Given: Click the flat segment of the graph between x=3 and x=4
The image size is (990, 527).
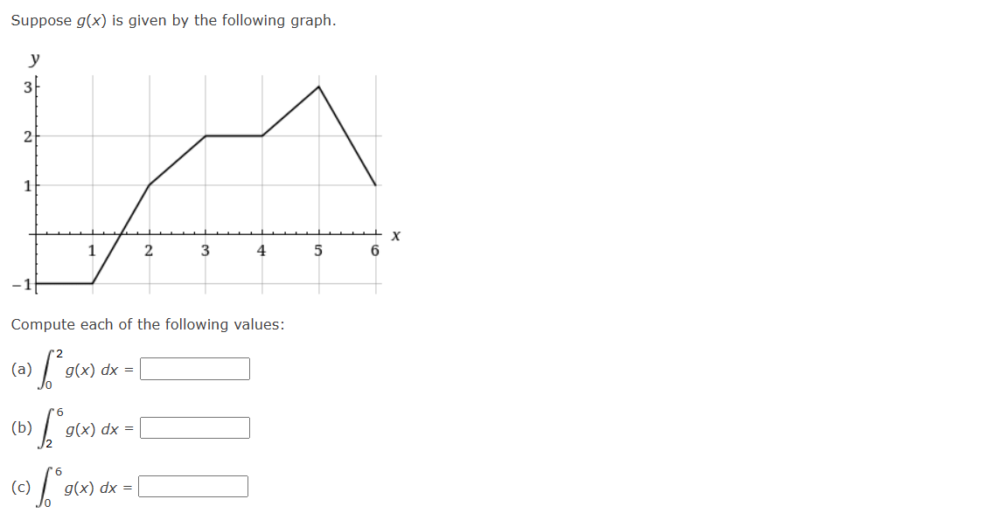Looking at the screenshot, I should pos(232,135).
